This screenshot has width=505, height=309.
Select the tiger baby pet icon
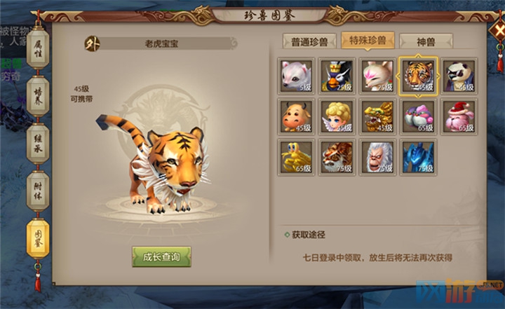click(x=418, y=76)
